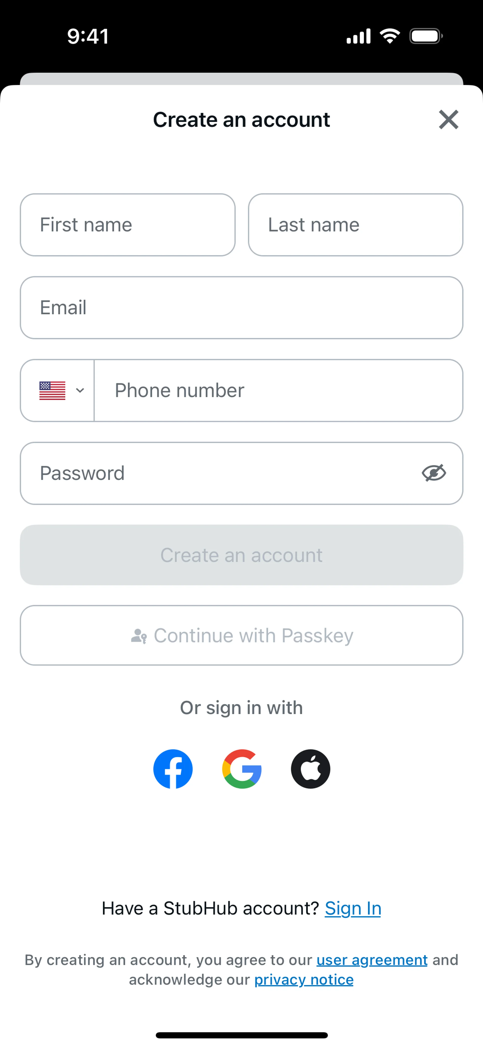The image size is (483, 1048).
Task: Focus the Last name field
Action: tap(355, 225)
